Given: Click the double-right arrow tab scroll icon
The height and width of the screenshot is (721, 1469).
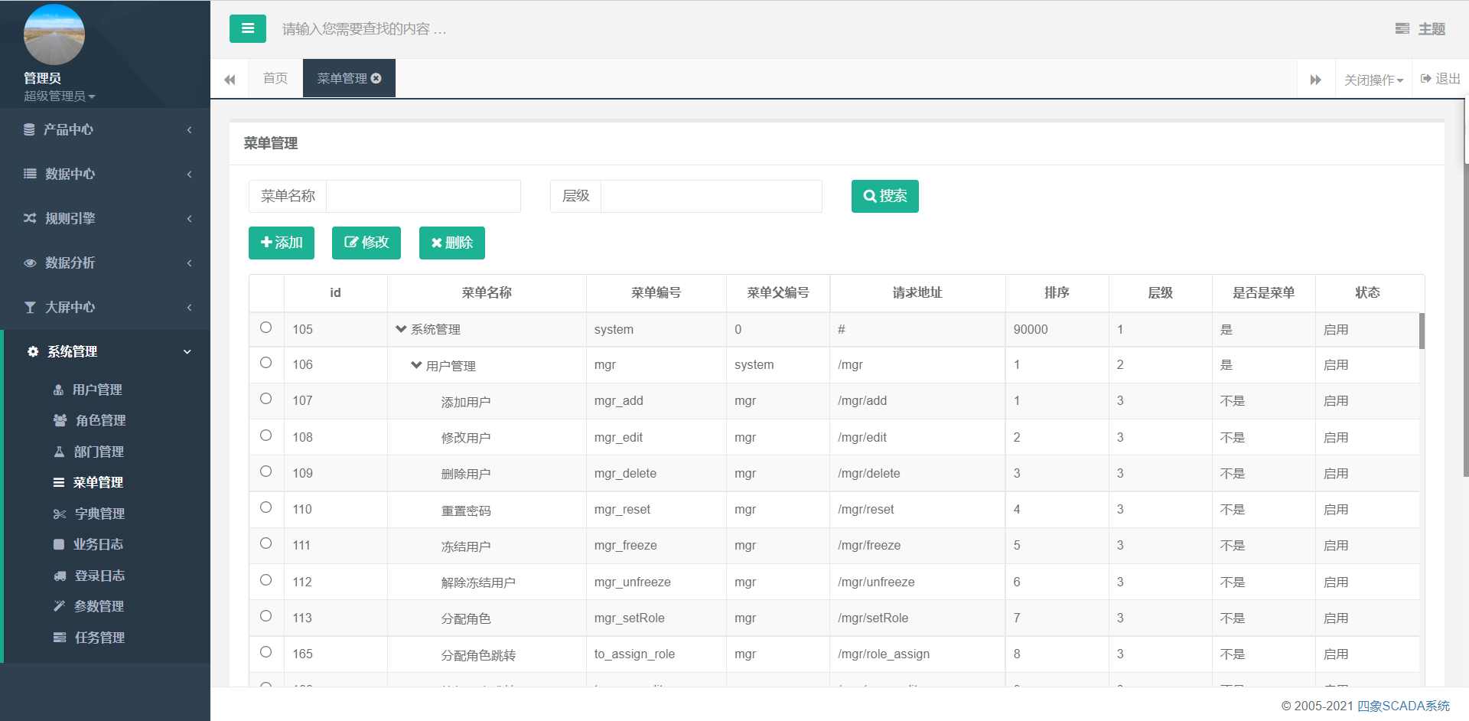Looking at the screenshot, I should (1315, 80).
